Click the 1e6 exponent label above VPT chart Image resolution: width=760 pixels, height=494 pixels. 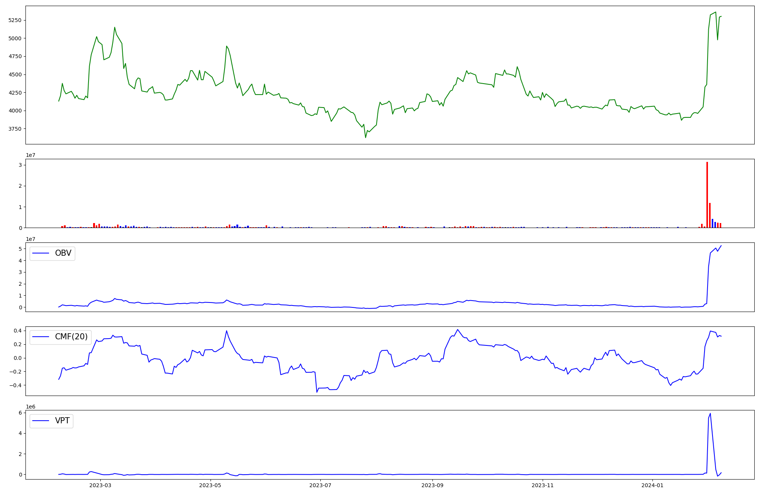[30, 407]
